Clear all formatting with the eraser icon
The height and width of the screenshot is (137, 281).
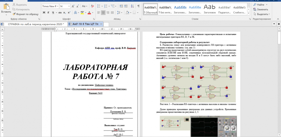click(93, 6)
